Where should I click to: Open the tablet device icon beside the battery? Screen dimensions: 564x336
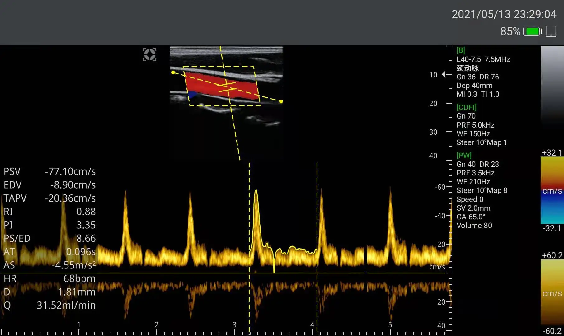pos(551,31)
